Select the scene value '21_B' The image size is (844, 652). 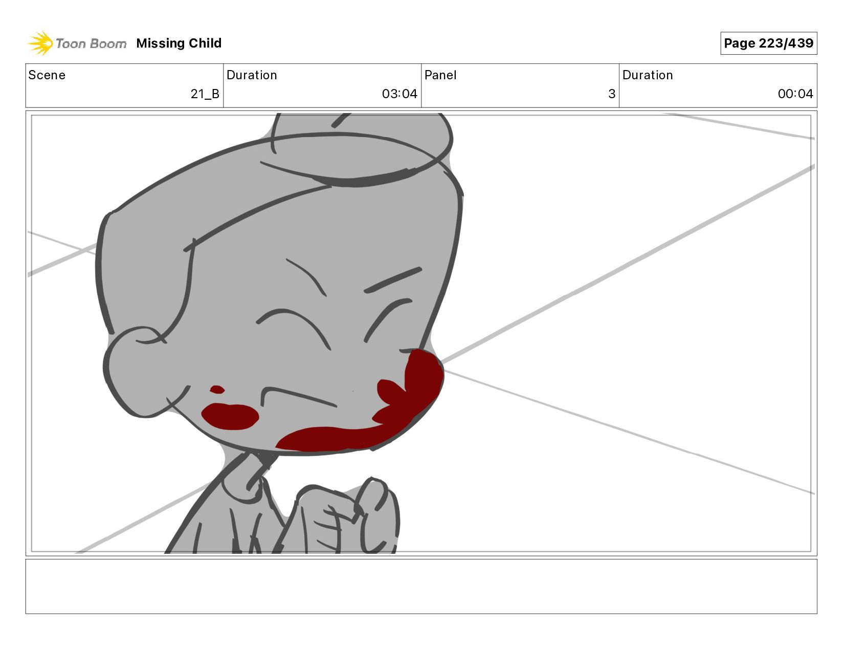(x=205, y=94)
